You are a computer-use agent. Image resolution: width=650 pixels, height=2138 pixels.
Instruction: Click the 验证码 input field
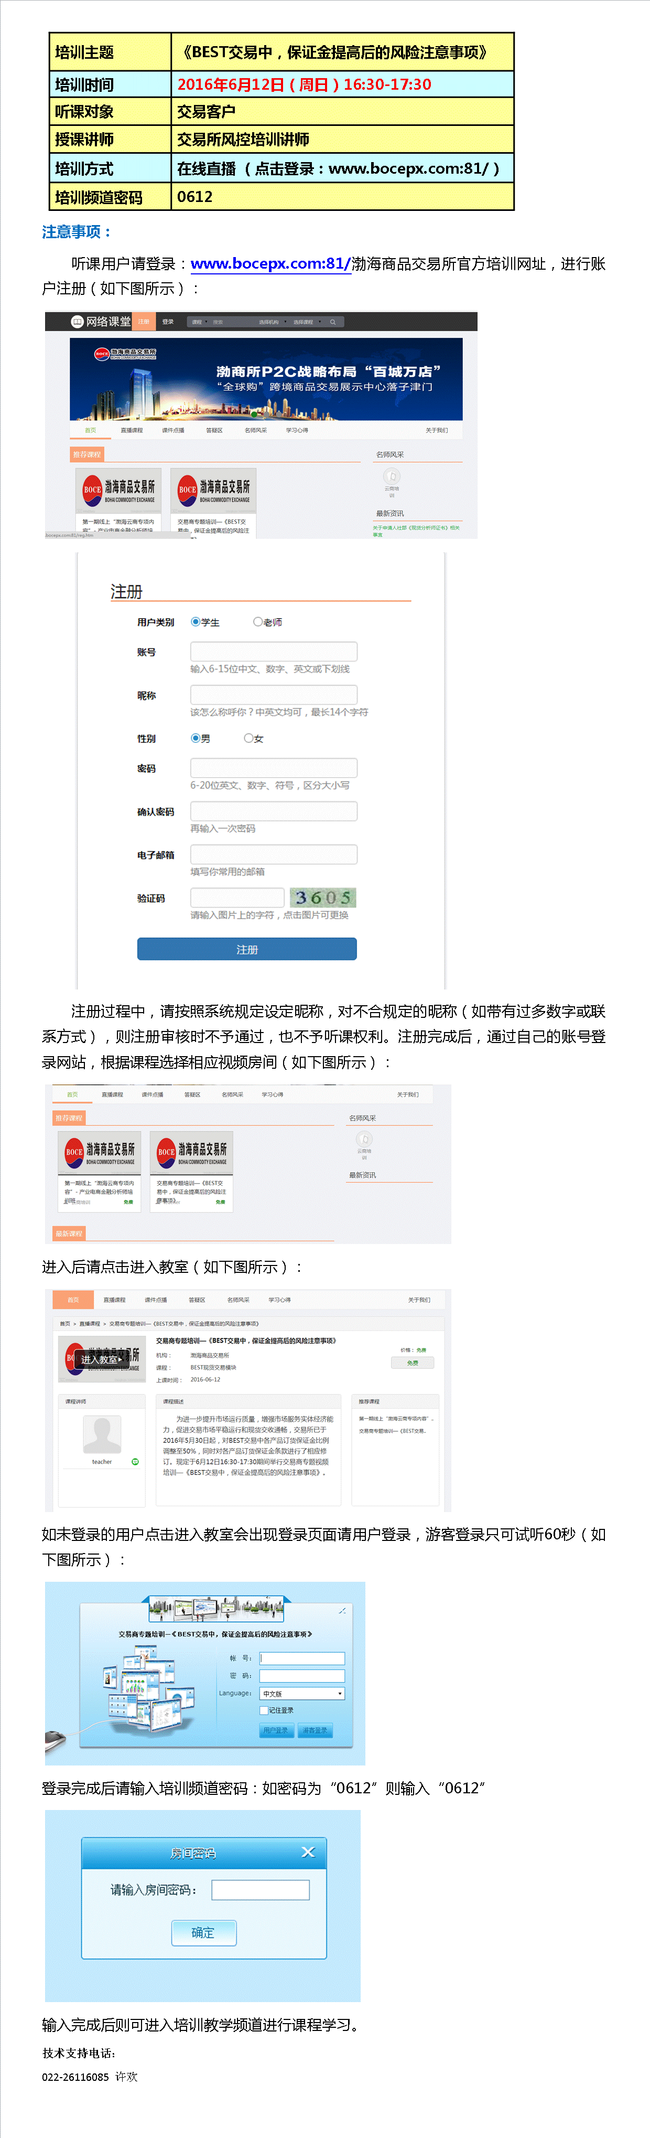tap(237, 897)
